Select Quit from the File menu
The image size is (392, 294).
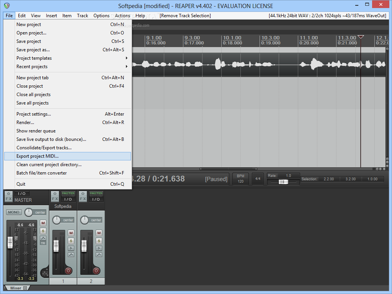pos(67,184)
